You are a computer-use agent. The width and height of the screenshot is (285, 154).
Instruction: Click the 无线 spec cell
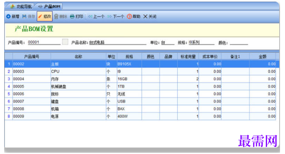tap(129, 94)
